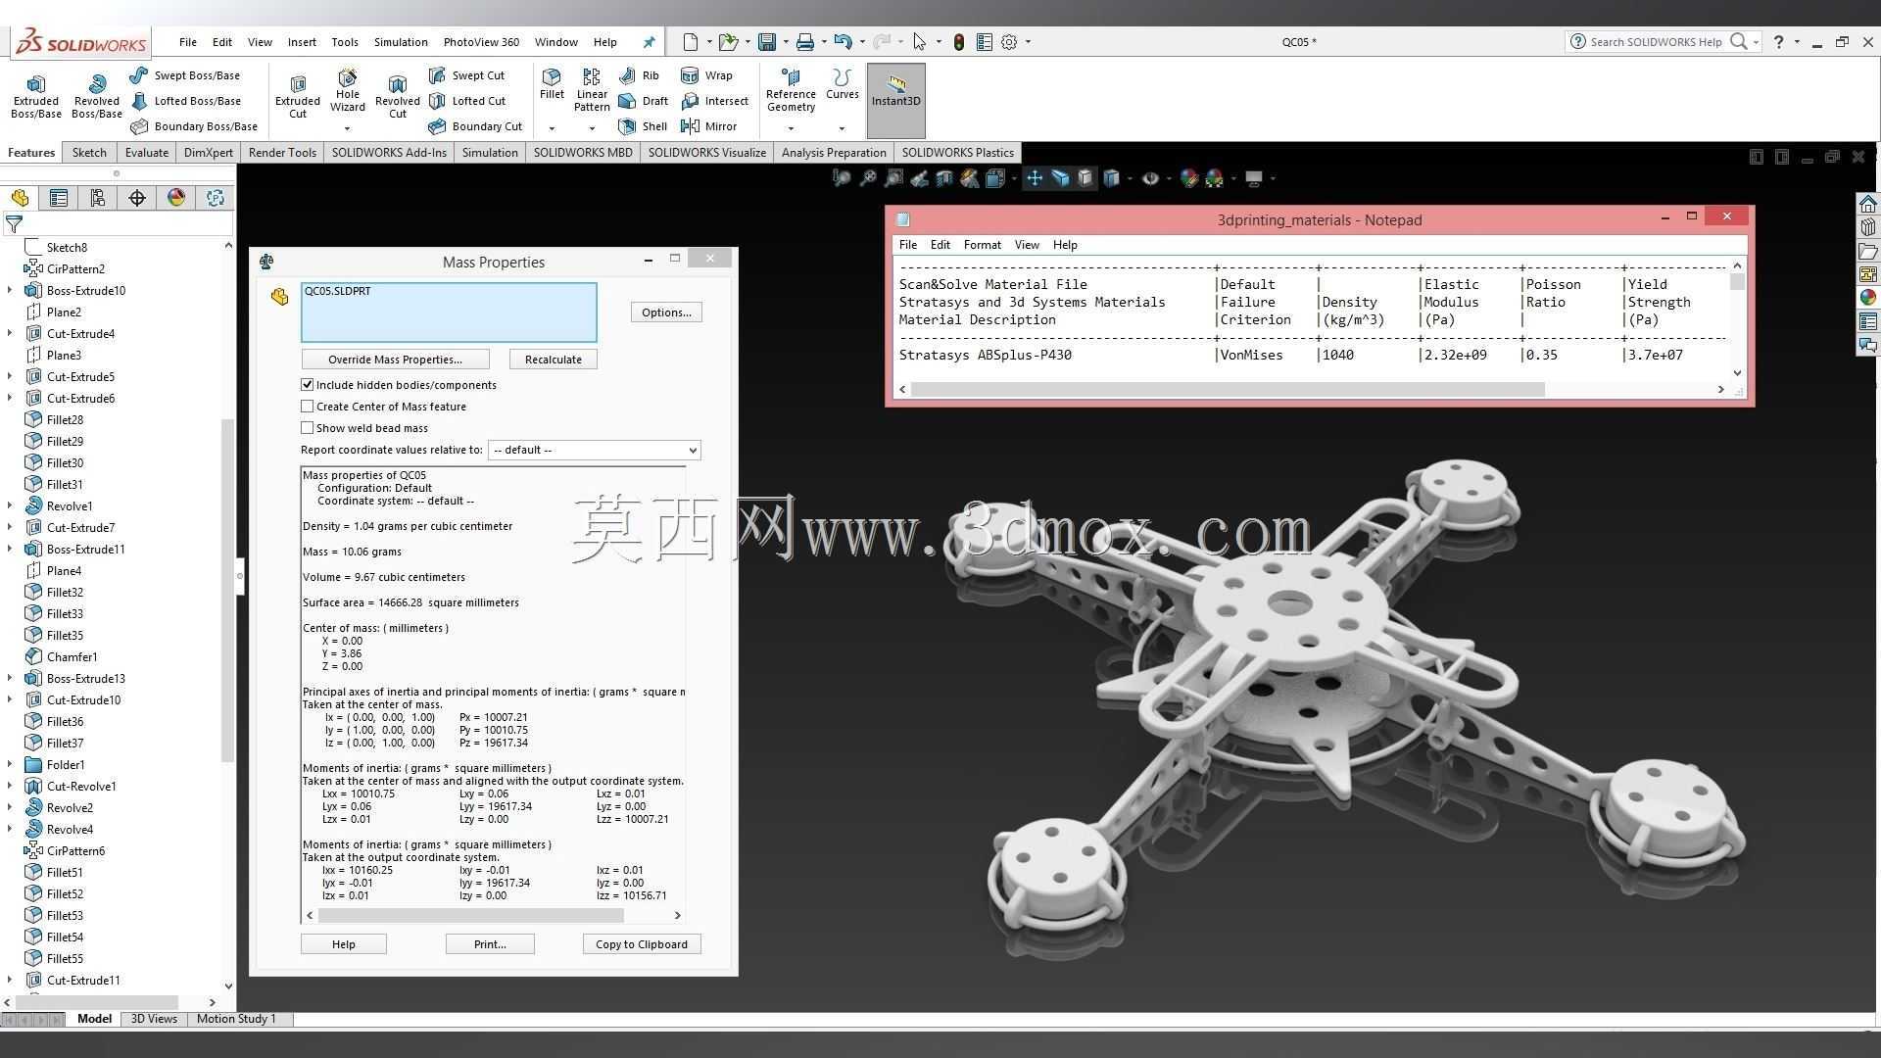Expand the Boss-Extrude10 feature
This screenshot has width=1881, height=1058.
click(x=10, y=291)
